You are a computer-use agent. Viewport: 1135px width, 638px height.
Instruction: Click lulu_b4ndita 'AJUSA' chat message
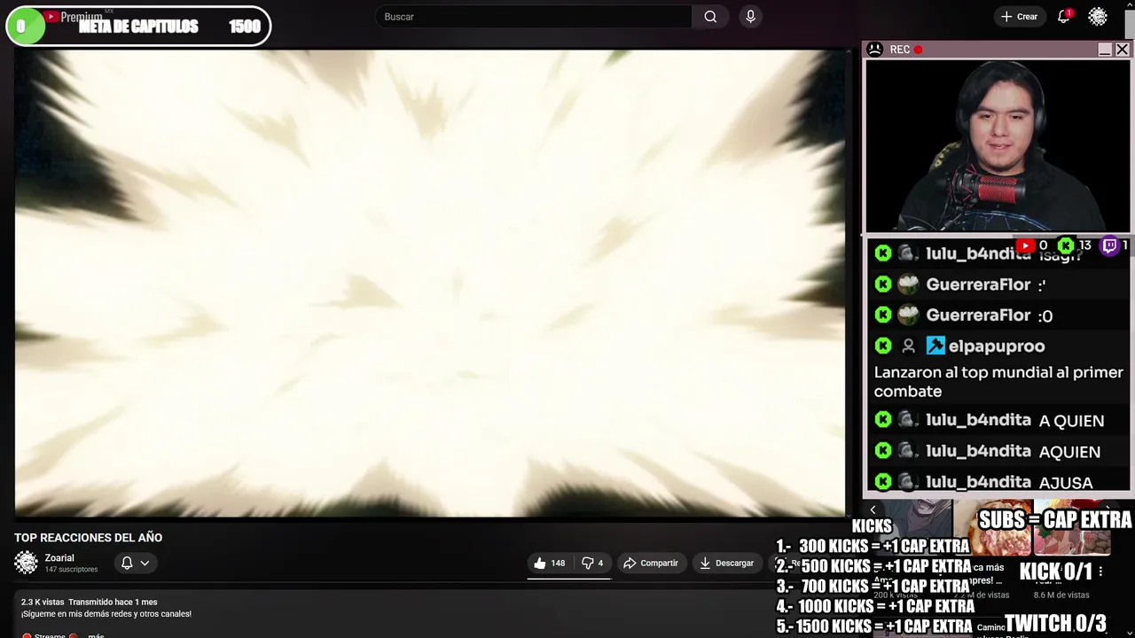(1066, 483)
